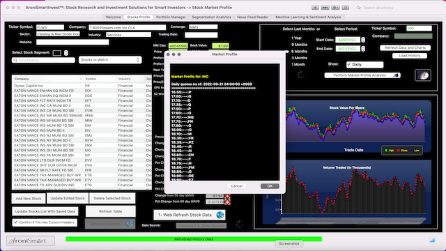Click the globe icon on Web Refresh Stock Data
Image resolution: width=446 pixels, height=251 pixels.
click(x=220, y=215)
